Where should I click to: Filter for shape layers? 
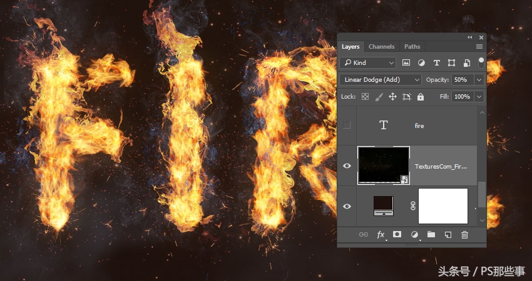pos(452,62)
